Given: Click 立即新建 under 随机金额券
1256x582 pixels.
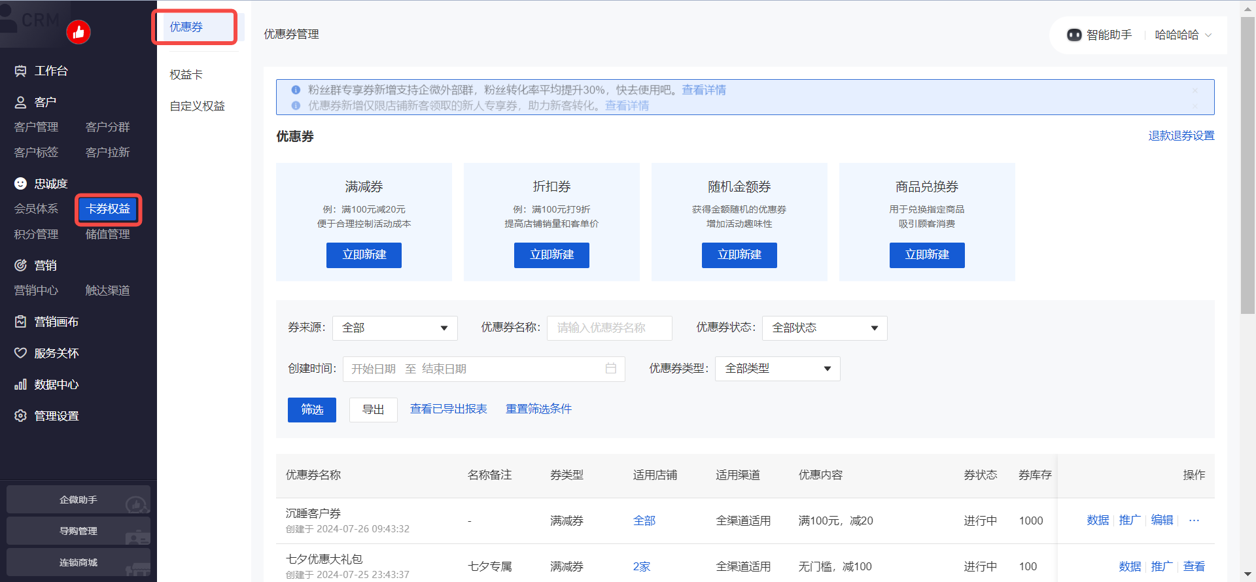Looking at the screenshot, I should coord(740,255).
